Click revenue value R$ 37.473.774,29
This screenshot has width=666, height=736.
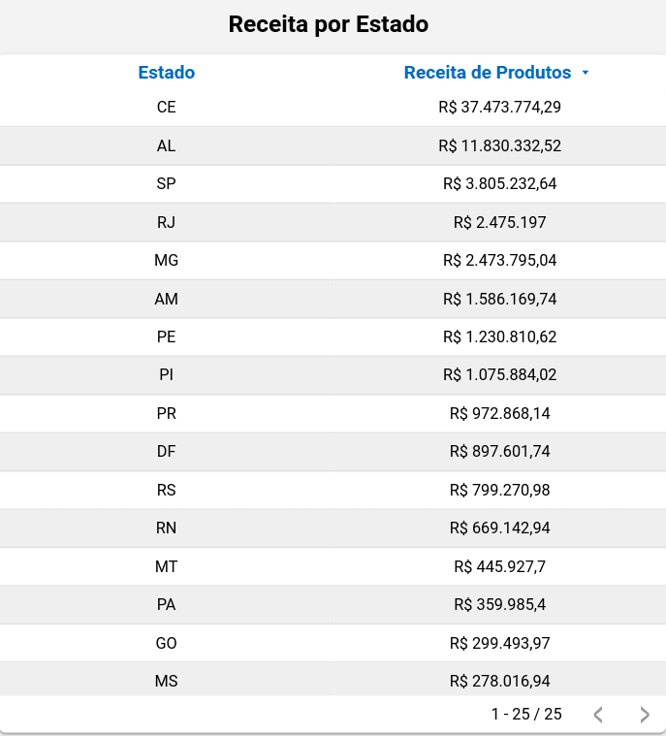(499, 108)
